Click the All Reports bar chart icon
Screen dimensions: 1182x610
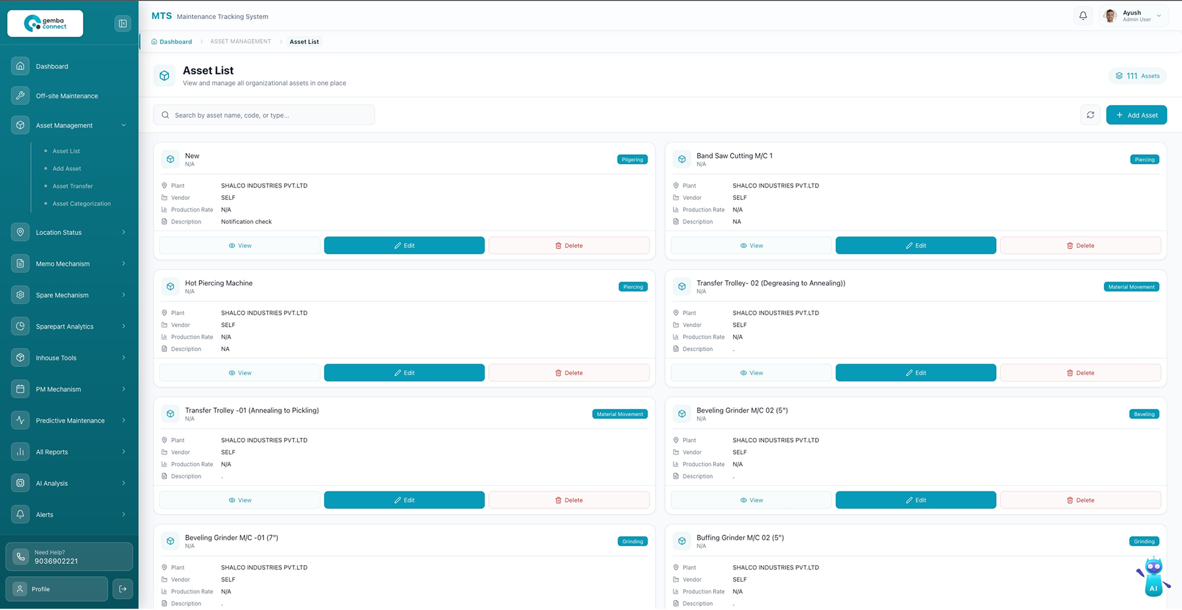pyautogui.click(x=20, y=451)
